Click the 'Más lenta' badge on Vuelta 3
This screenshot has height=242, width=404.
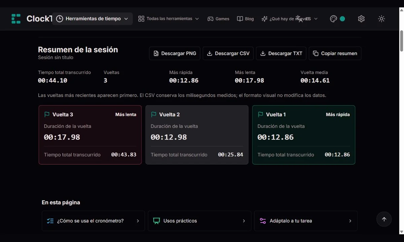126,115
